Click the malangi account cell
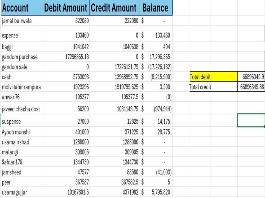Screen dimensions: 265x198 22,152
